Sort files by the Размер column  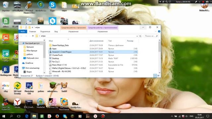point(130,41)
